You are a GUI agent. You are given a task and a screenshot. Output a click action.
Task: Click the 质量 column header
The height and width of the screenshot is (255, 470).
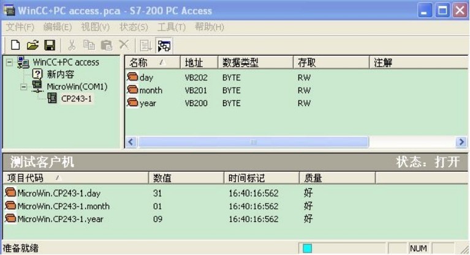point(337,178)
